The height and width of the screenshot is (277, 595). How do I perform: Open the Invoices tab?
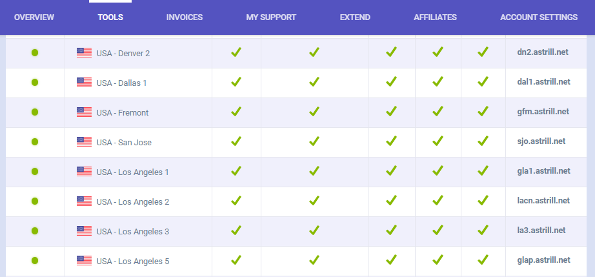[x=185, y=17]
